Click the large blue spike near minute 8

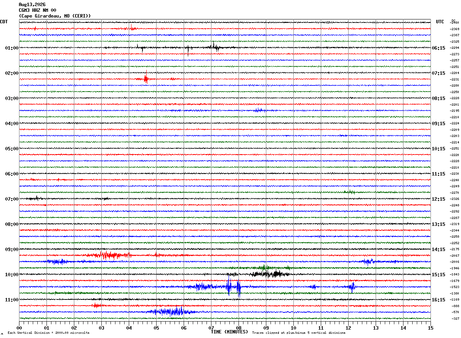[239, 288]
